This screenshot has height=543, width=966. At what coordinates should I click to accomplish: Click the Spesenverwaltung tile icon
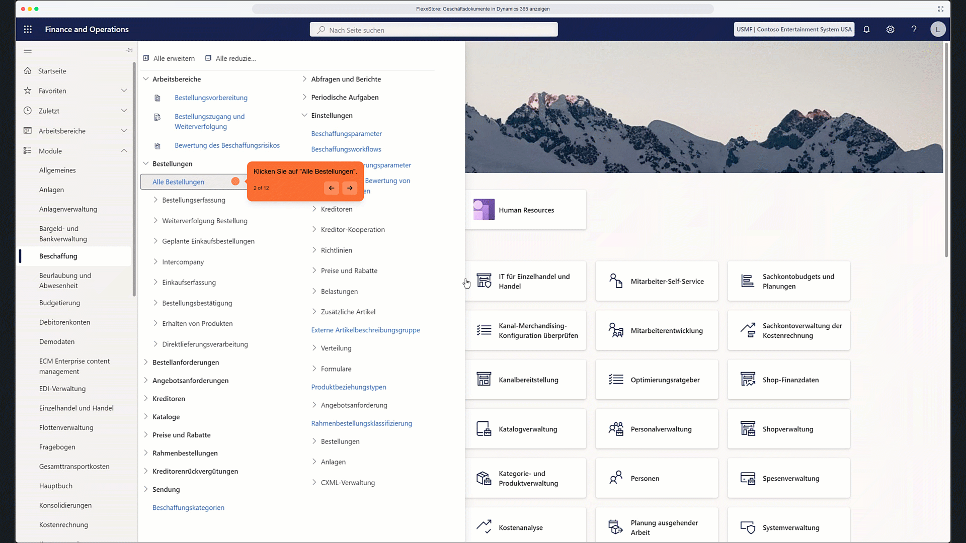click(748, 478)
